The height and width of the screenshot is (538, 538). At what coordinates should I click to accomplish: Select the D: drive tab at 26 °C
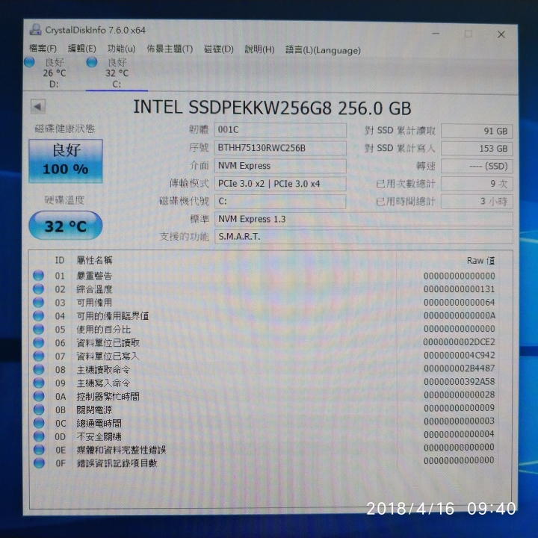[55, 73]
